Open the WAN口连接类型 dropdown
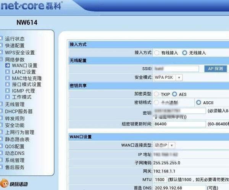Screen dimensions: 229x190 pyautogui.click(x=164, y=145)
